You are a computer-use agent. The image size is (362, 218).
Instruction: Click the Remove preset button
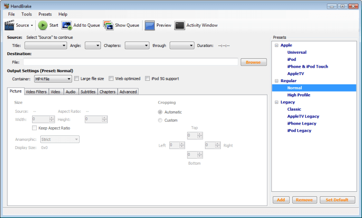(305, 200)
